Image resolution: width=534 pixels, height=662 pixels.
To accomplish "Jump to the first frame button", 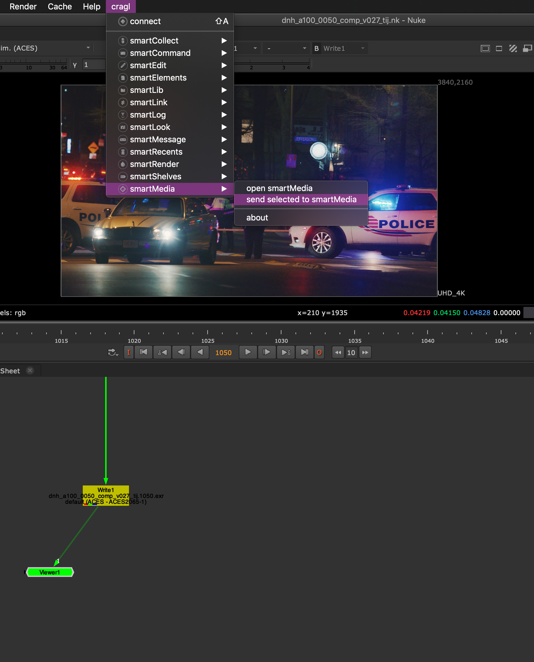I will pyautogui.click(x=143, y=352).
